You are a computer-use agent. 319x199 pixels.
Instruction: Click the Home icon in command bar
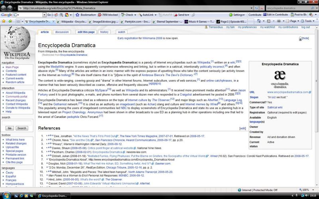[x=258, y=21]
